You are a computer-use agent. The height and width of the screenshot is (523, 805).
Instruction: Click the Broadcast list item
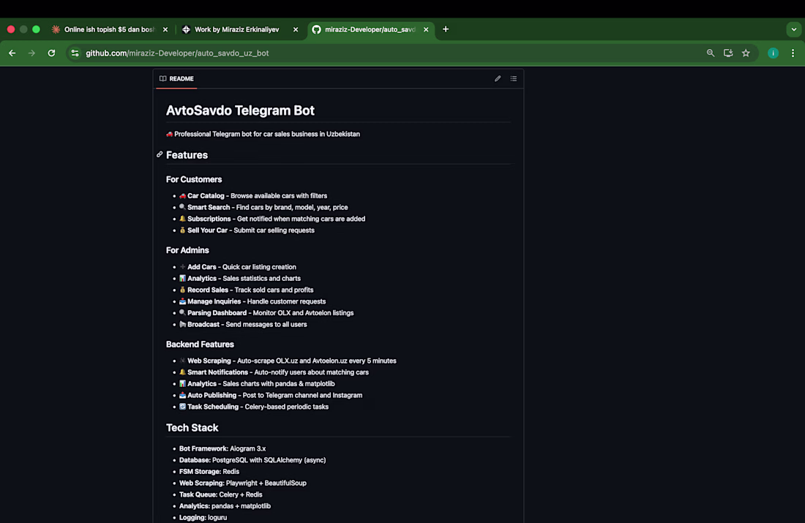[243, 324]
